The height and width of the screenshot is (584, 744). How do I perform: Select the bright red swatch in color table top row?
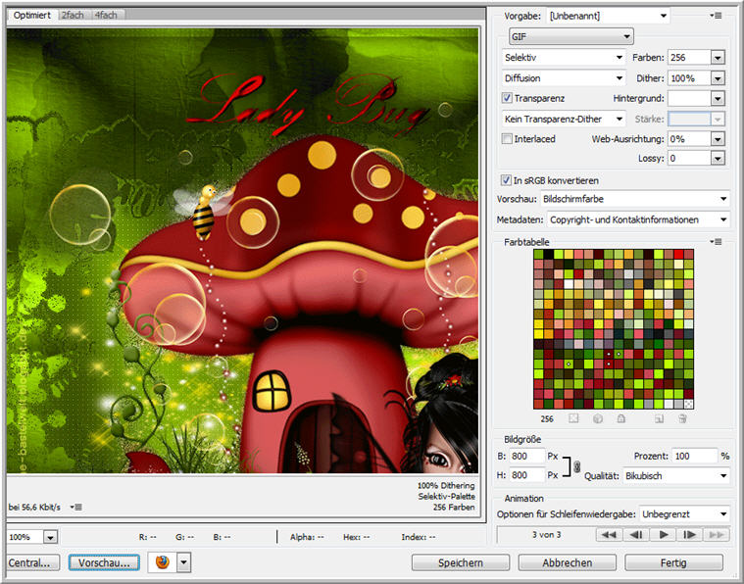[x=678, y=255]
